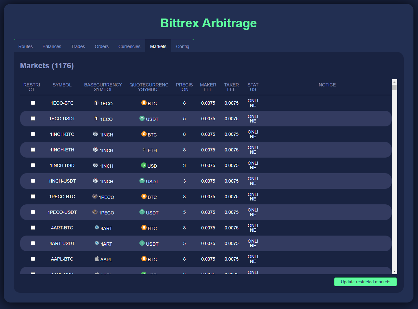Click the 1INCH-USDT symbol cell

[62, 181]
